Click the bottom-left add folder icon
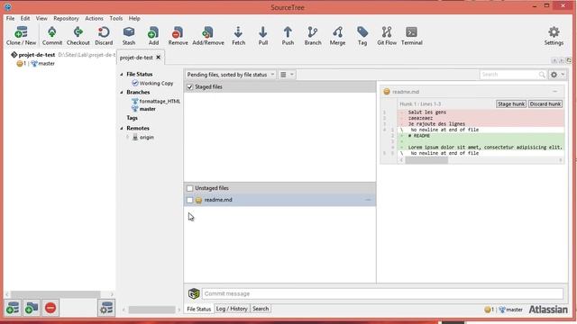This screenshot has width=577, height=324. (x=32, y=308)
